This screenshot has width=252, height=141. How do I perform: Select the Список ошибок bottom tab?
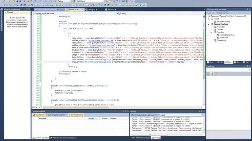pos(41,138)
